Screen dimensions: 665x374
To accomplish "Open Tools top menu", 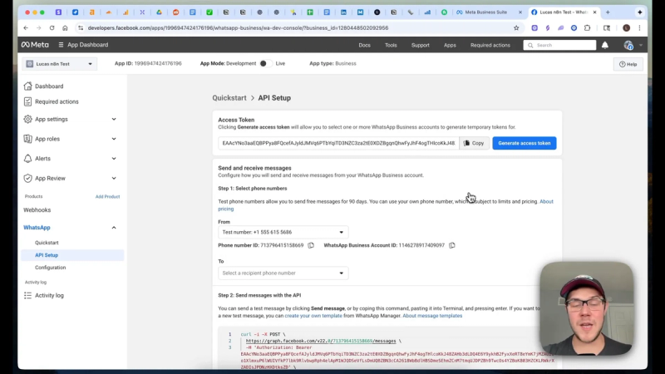I will click(x=391, y=45).
